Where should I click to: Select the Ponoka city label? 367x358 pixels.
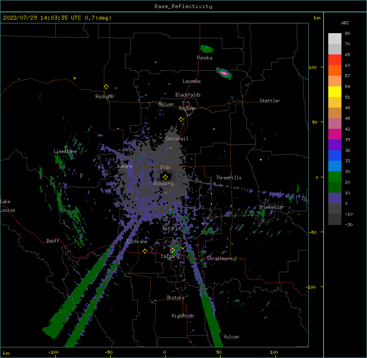click(204, 58)
